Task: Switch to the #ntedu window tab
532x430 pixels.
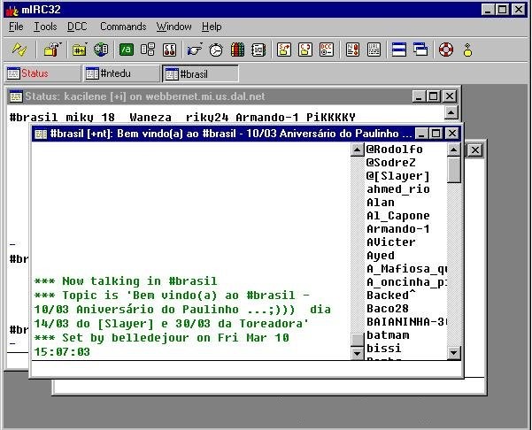Action: click(x=121, y=73)
